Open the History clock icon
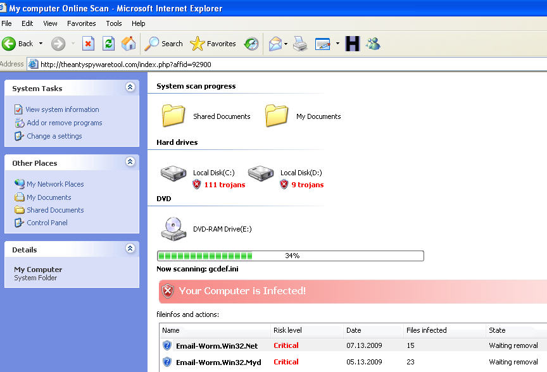Viewport: 547px width, 372px height. pyautogui.click(x=251, y=44)
